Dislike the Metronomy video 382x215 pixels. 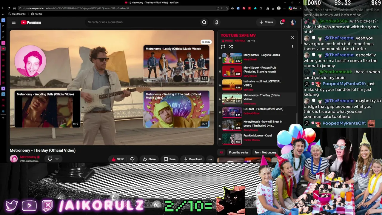[x=132, y=159]
